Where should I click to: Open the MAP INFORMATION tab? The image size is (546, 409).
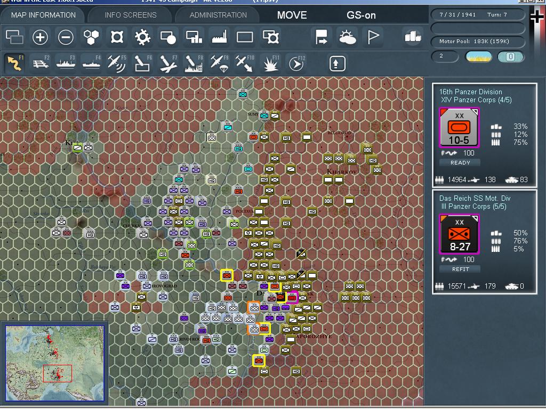click(x=43, y=15)
